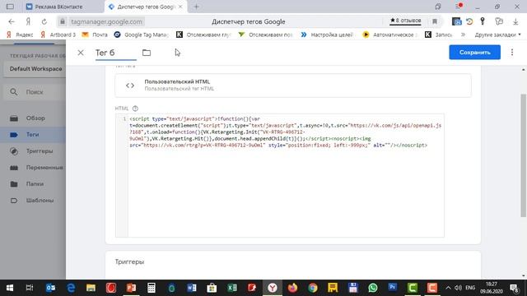Screen dimensions: 527x296
Task: Open Excel from the taskbar
Action: pyautogui.click(x=232, y=288)
